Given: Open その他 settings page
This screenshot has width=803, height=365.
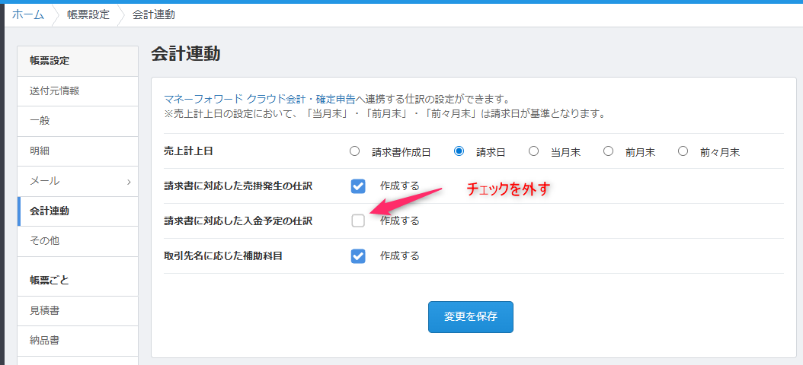Looking at the screenshot, I should pos(44,241).
